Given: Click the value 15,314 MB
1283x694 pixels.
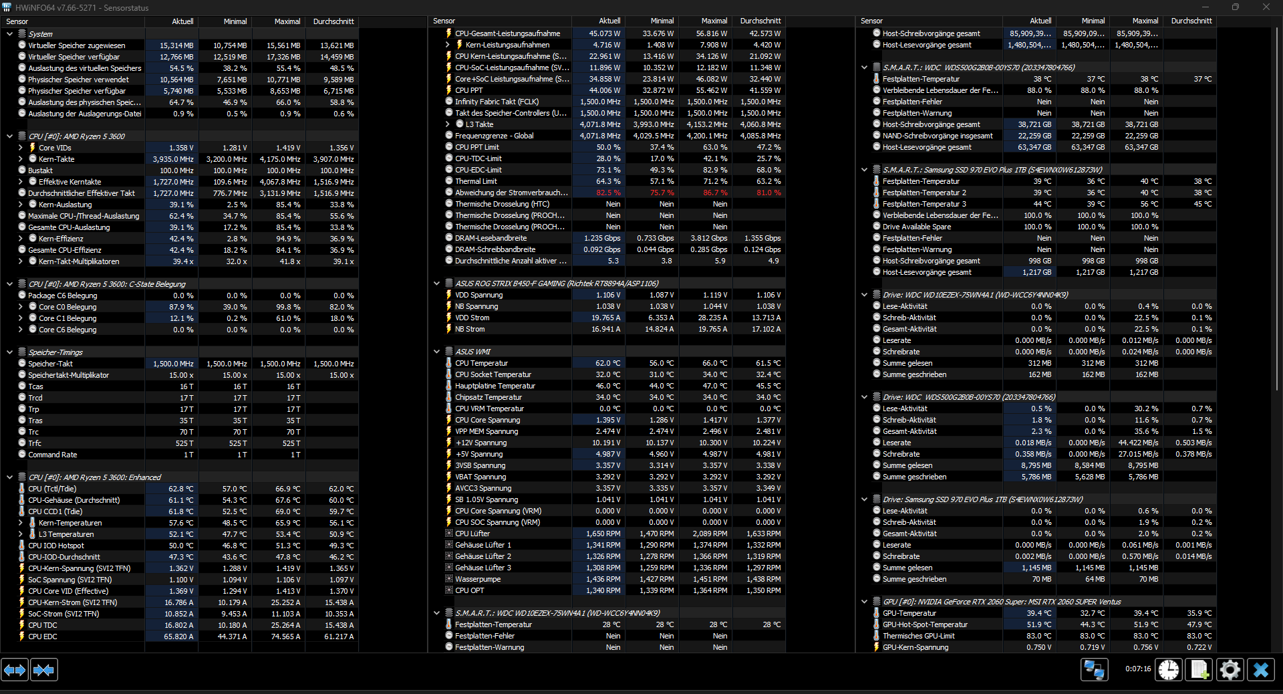Looking at the screenshot, I should [x=176, y=45].
